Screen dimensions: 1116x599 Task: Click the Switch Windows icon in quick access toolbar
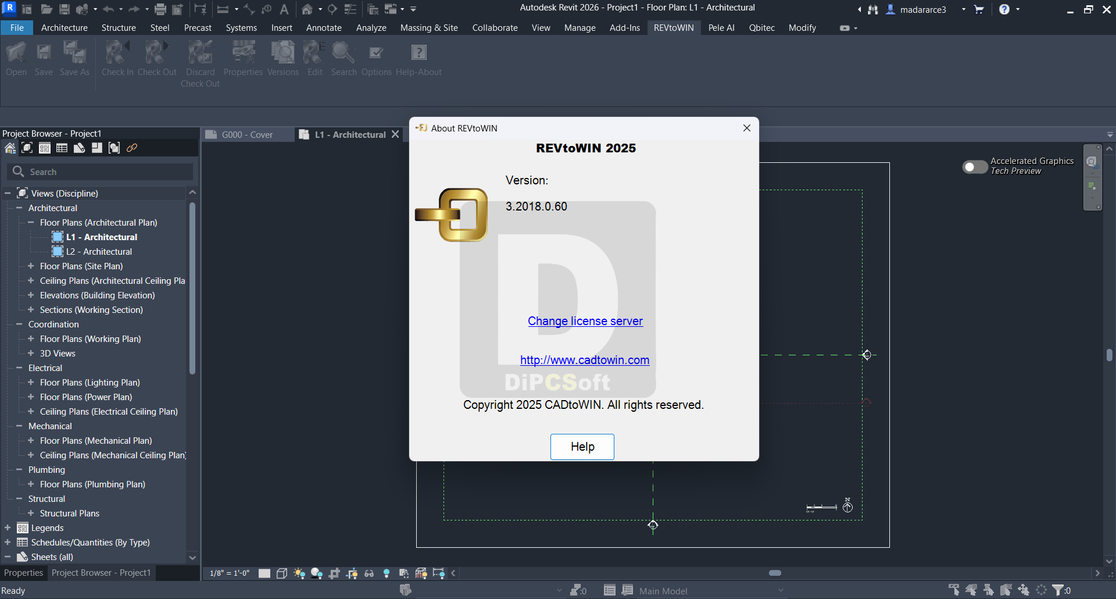391,9
